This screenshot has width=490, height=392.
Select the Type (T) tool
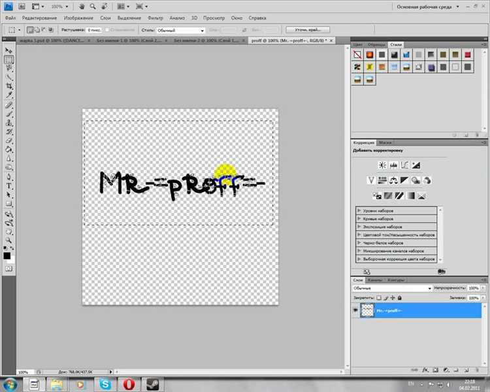[9, 186]
